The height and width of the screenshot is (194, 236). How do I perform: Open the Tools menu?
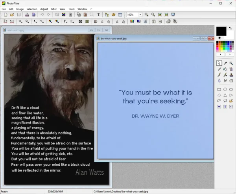71,9
